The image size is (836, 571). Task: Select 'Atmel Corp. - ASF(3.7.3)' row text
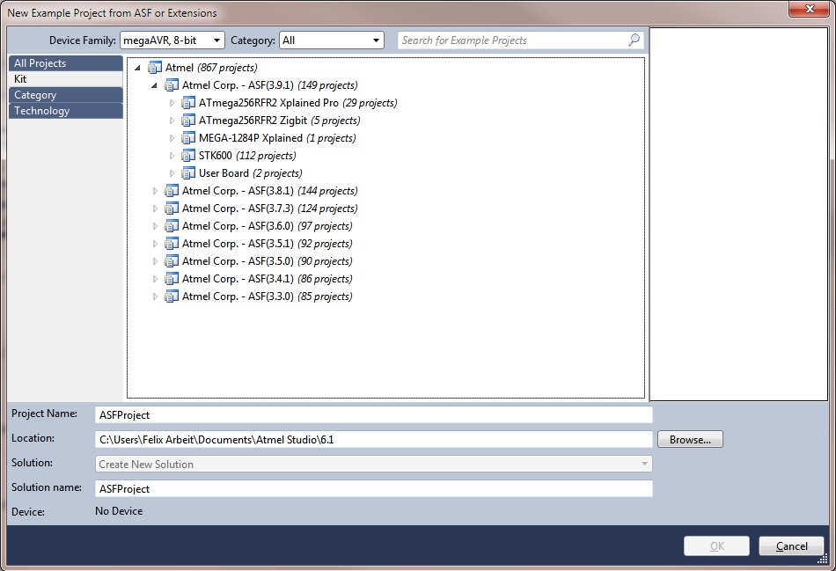tap(270, 209)
